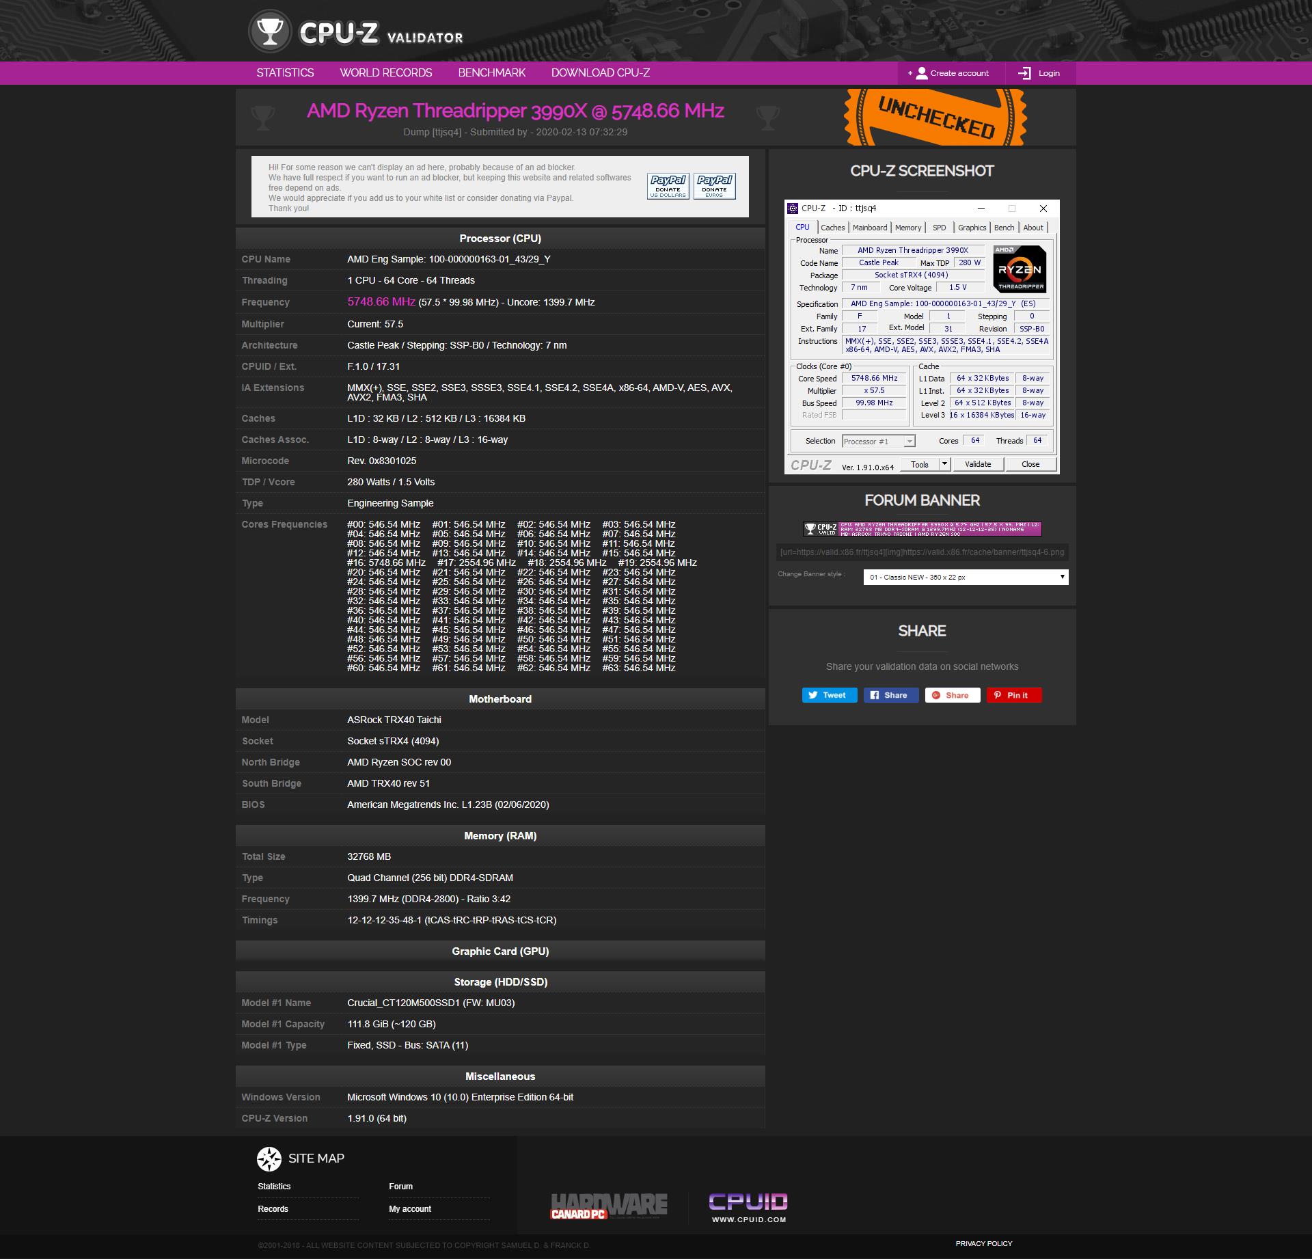This screenshot has height=1259, width=1312.
Task: Open the WORLD RECORDS page
Action: 386,73
